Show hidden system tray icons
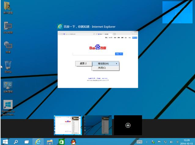Viewport: 195px width, 145px height. click(147, 142)
